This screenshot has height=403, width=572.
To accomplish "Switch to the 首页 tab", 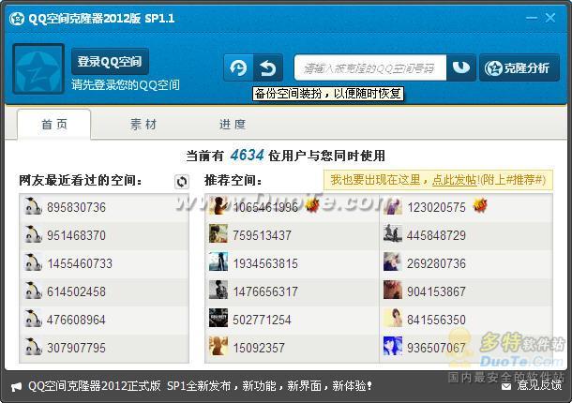I will [54, 124].
